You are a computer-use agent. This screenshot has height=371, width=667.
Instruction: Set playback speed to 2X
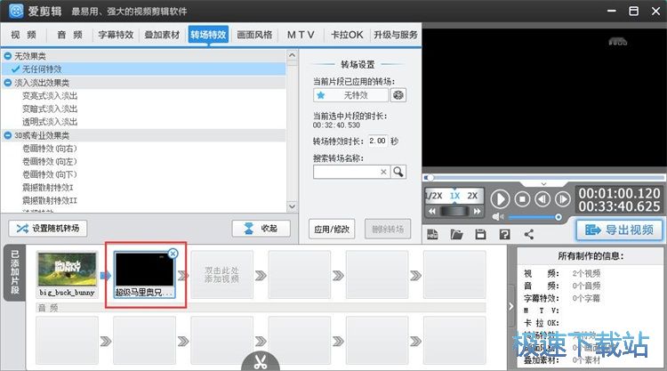click(x=472, y=196)
